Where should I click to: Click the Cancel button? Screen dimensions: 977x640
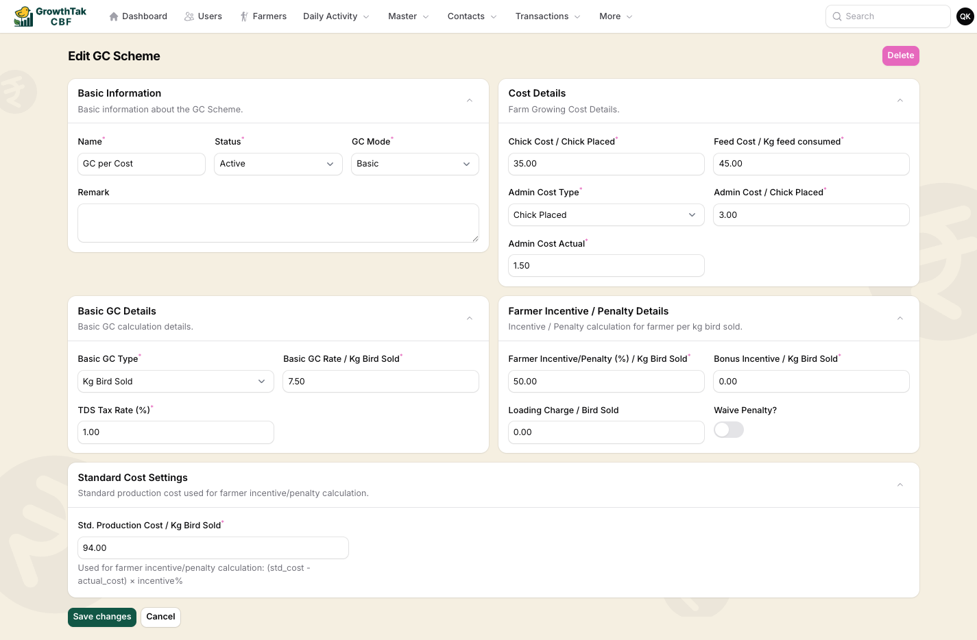pyautogui.click(x=160, y=617)
